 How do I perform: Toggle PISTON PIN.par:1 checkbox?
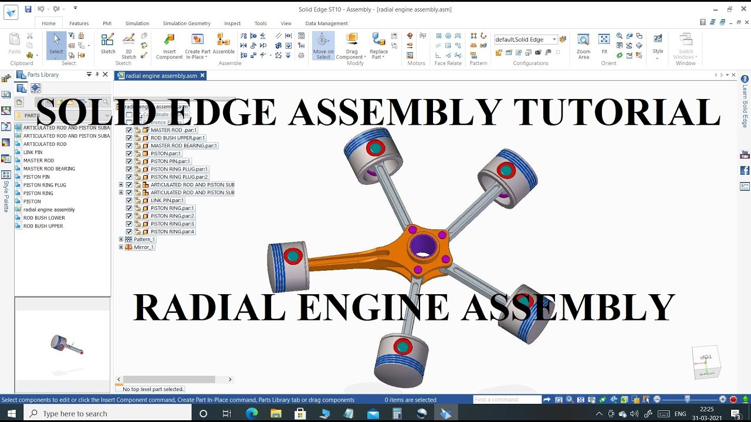coord(129,161)
